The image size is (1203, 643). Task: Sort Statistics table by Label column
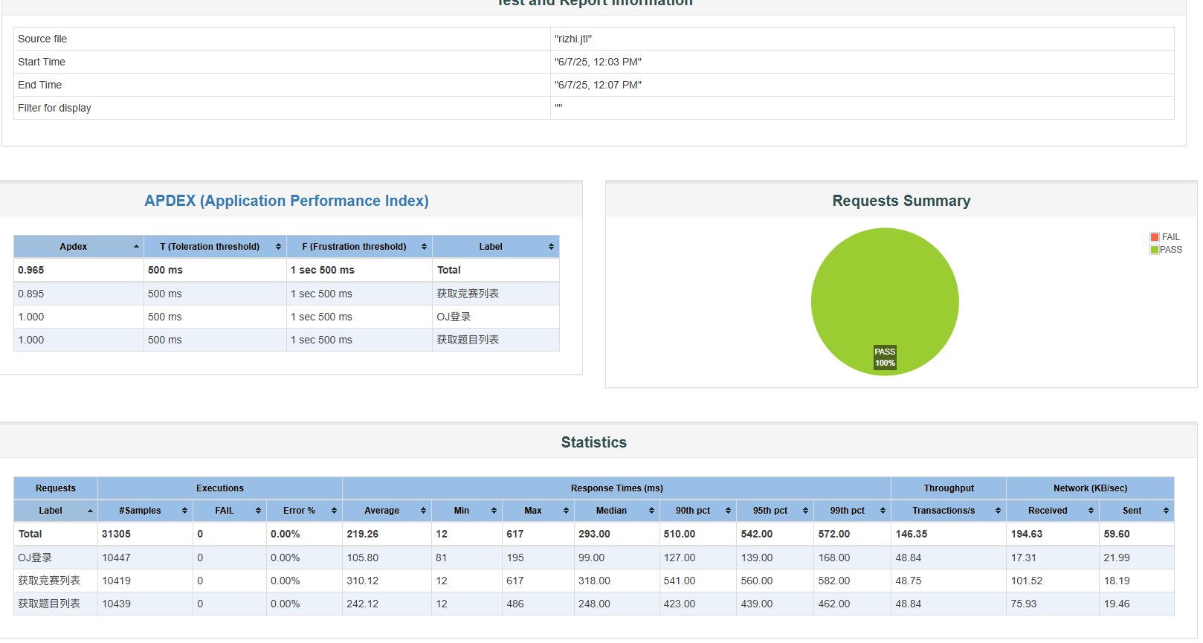(x=56, y=511)
